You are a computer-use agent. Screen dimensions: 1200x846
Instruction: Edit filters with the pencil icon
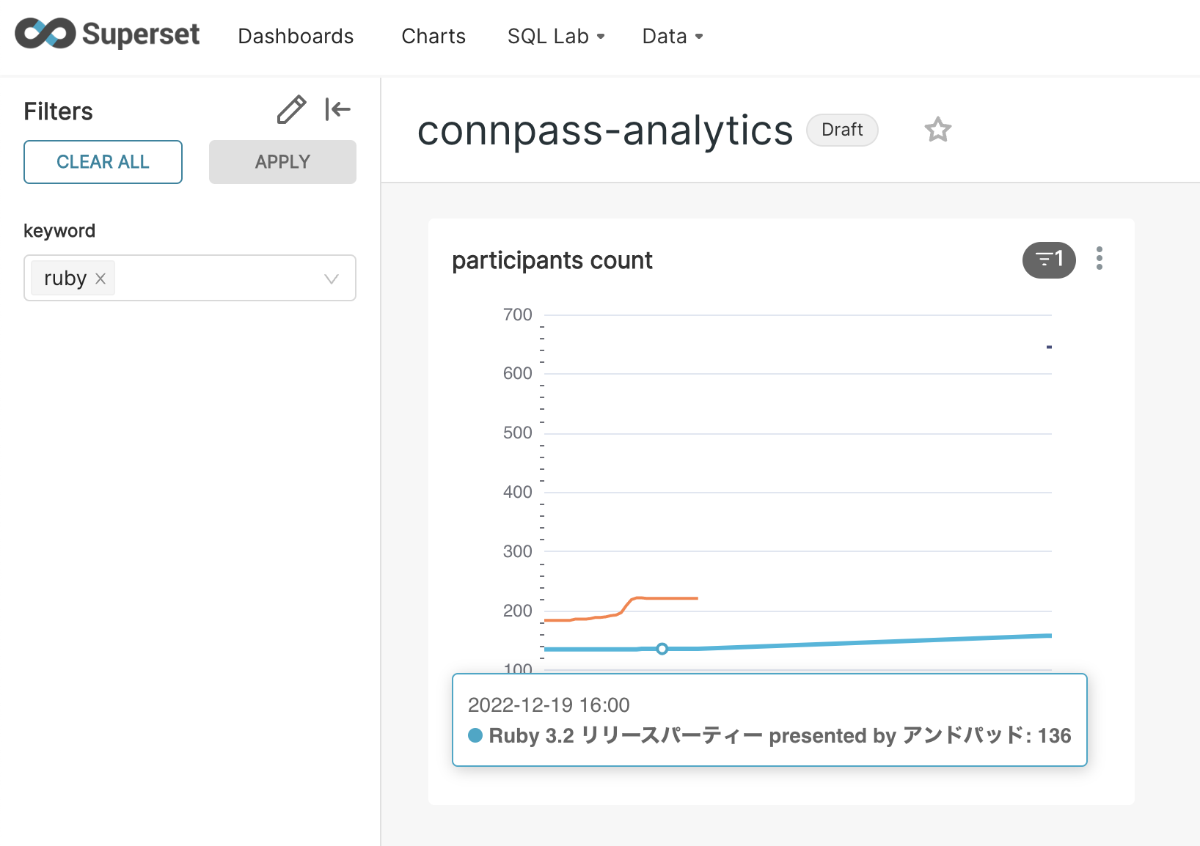click(x=291, y=110)
